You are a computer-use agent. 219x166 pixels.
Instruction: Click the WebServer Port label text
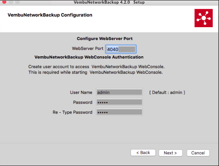pyautogui.click(x=88, y=48)
